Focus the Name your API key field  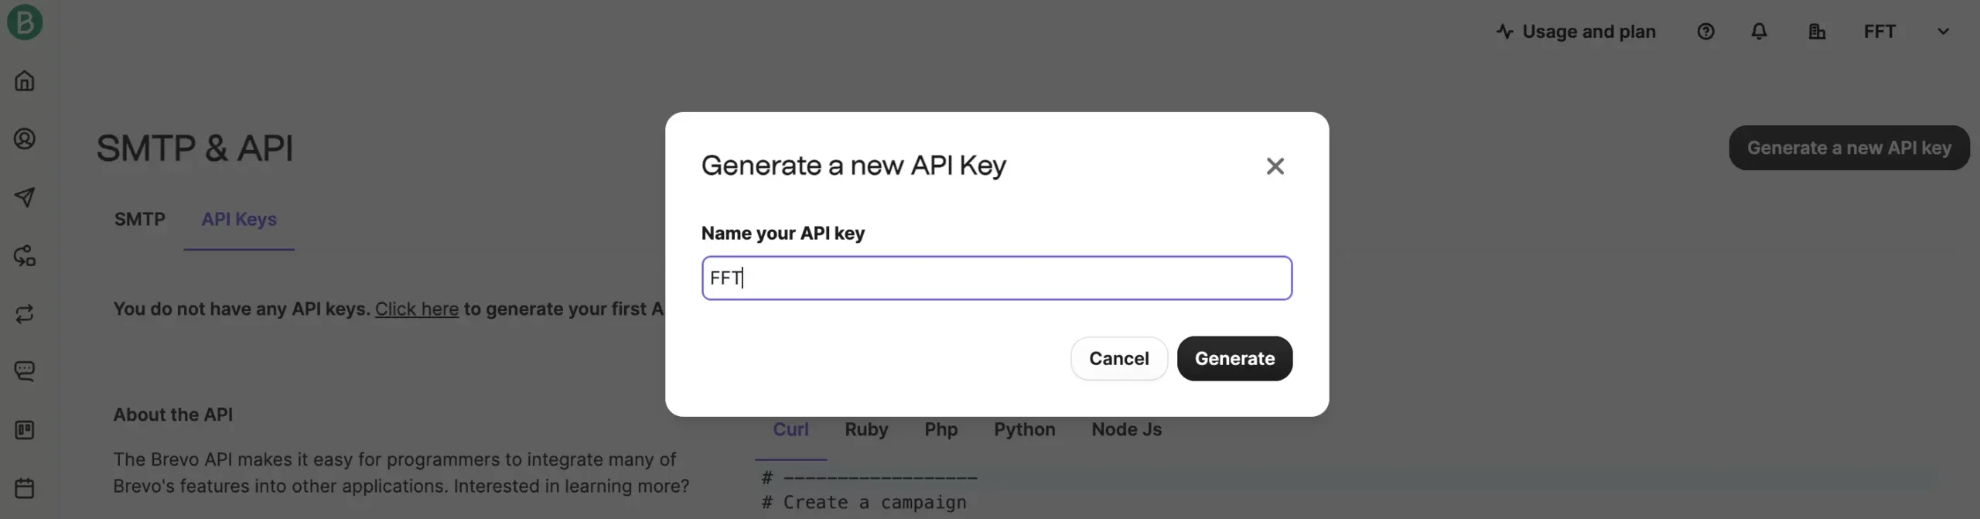[996, 278]
